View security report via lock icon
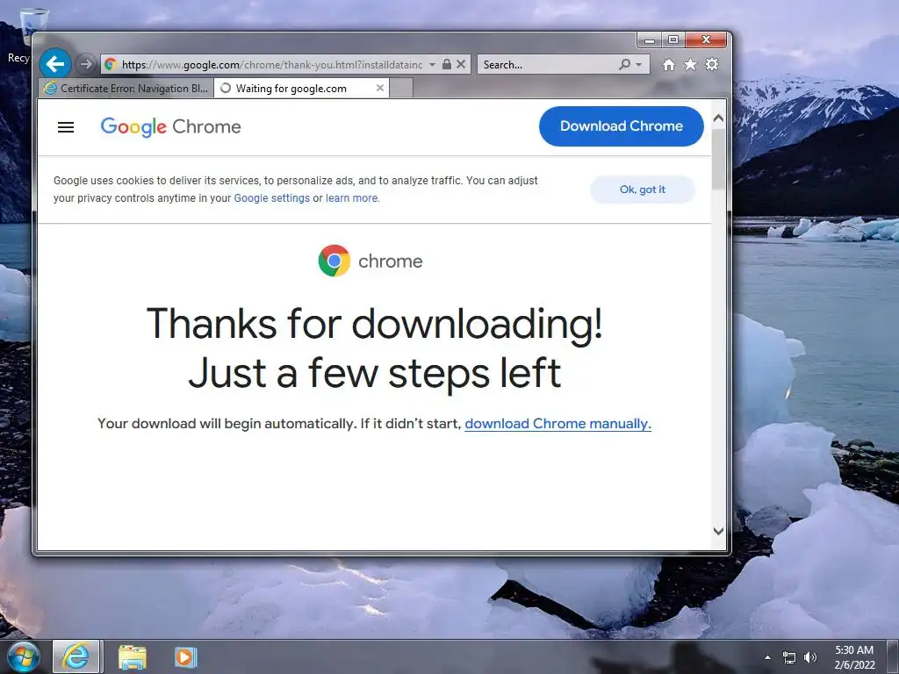Image resolution: width=899 pixels, height=674 pixels. click(x=447, y=64)
